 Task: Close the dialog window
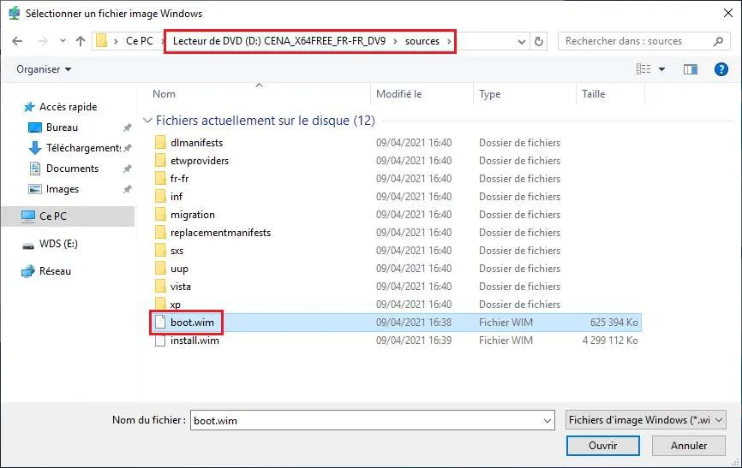coord(727,13)
